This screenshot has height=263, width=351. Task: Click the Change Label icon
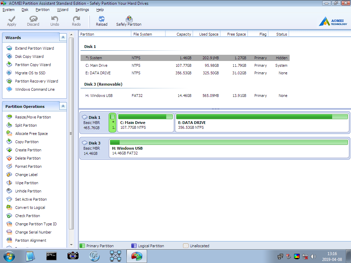click(9, 175)
